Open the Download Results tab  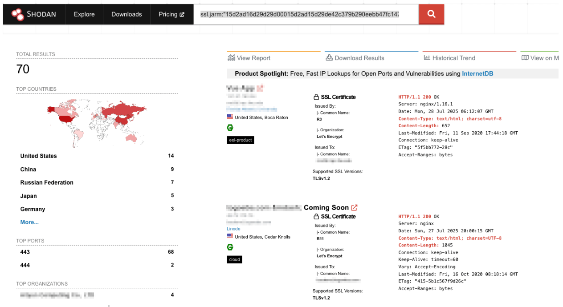(355, 58)
